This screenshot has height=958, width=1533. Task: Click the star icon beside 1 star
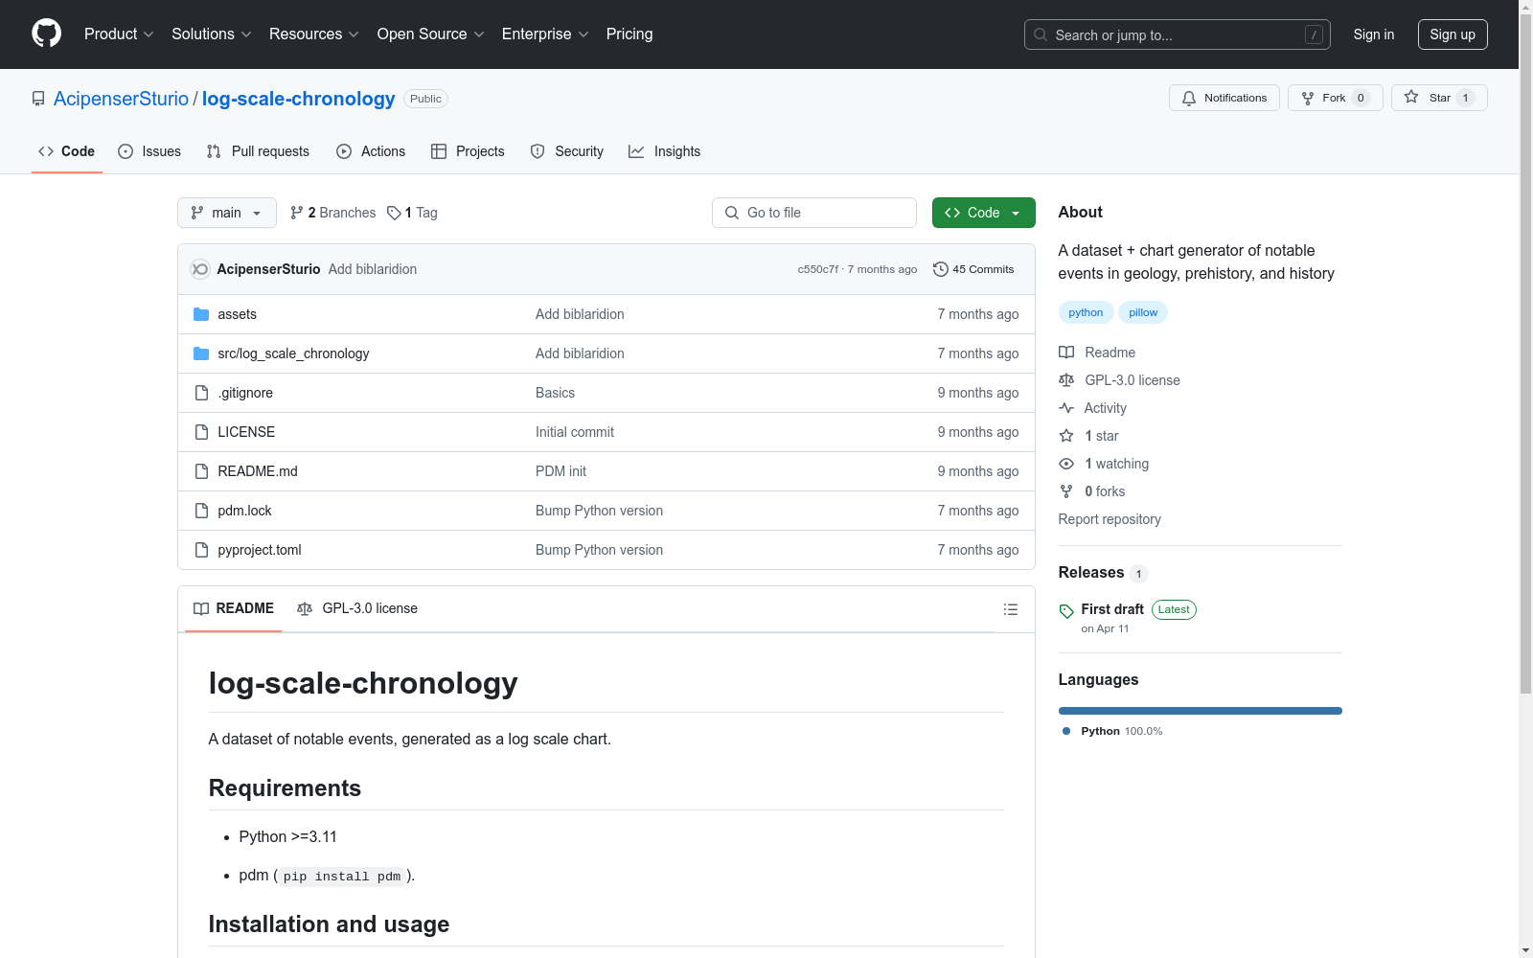(x=1066, y=436)
